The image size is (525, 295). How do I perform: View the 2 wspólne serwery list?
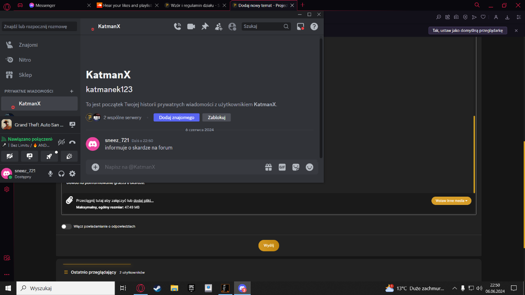(x=122, y=118)
